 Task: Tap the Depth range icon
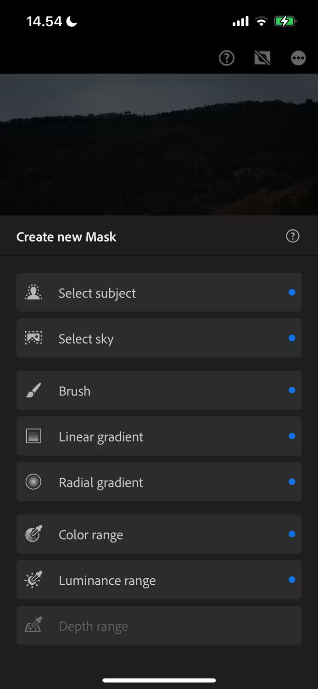33,626
